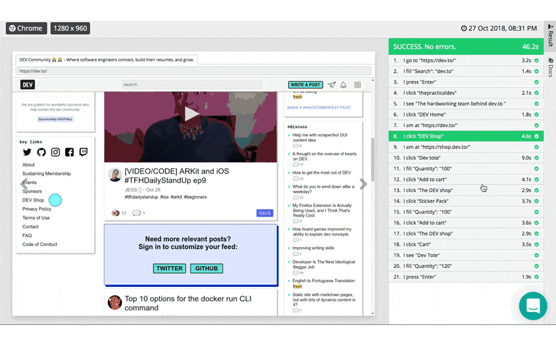The image size is (556, 345).
Task: Open the notifications bell icon
Action: 343,85
